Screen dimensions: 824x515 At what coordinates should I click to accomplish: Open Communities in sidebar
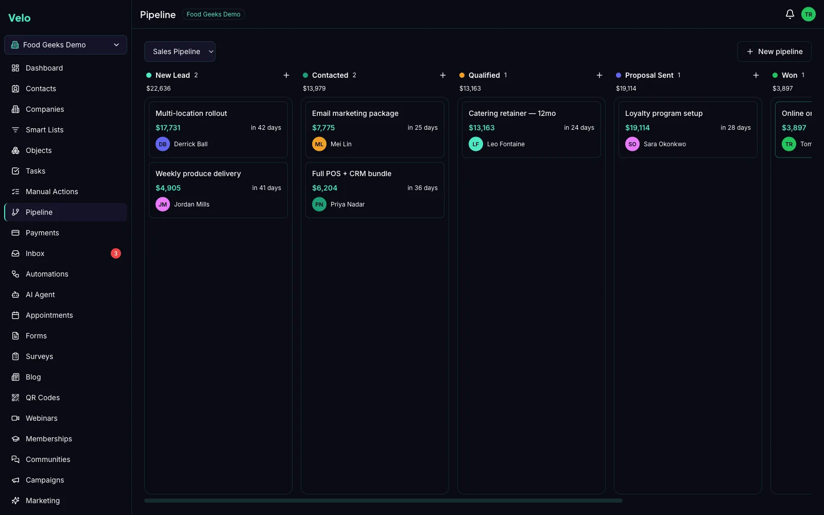point(65,459)
